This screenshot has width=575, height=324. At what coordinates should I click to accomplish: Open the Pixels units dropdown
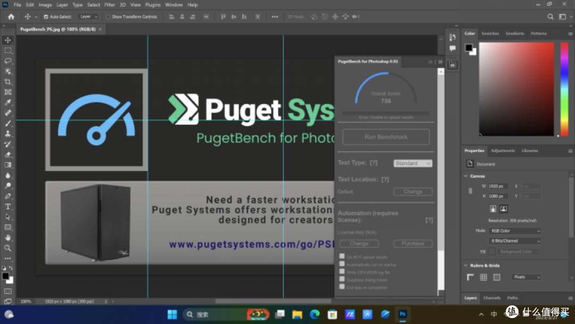(526, 277)
